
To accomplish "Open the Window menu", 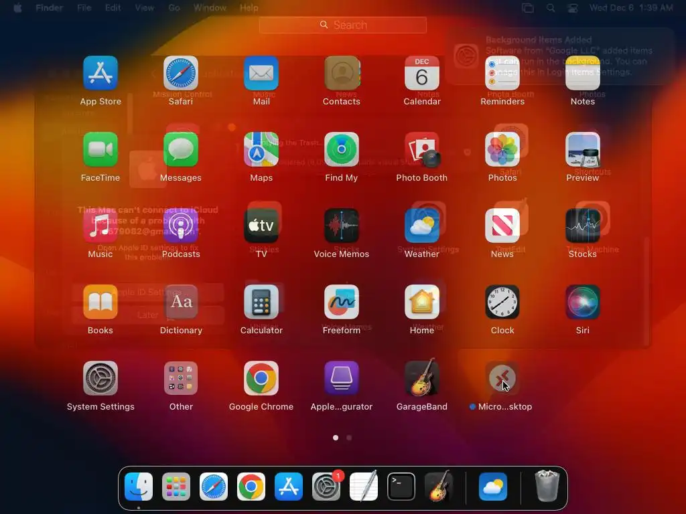I will (x=210, y=8).
